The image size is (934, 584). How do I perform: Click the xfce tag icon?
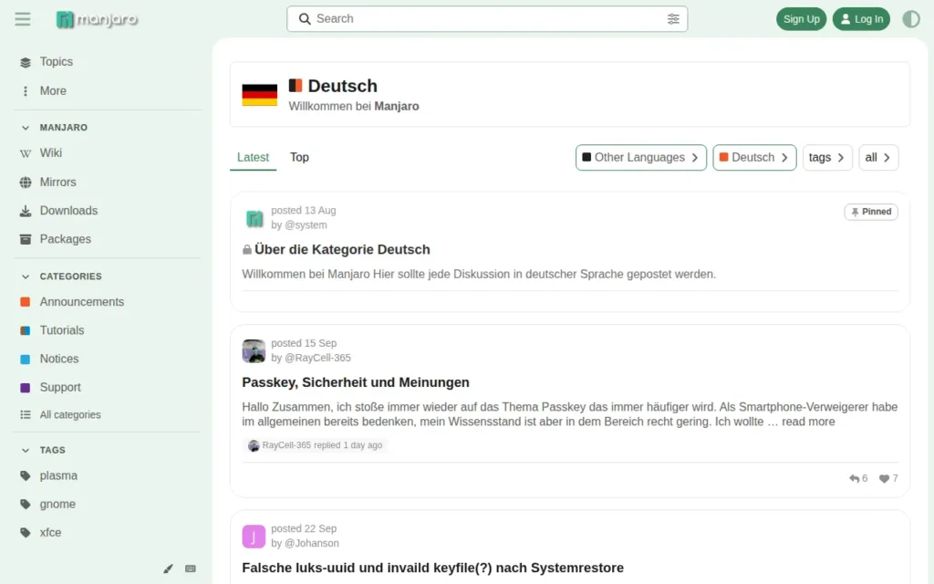coord(25,533)
